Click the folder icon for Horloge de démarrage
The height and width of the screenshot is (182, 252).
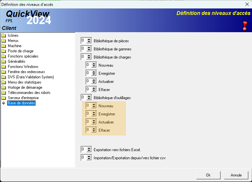click(x=4, y=87)
